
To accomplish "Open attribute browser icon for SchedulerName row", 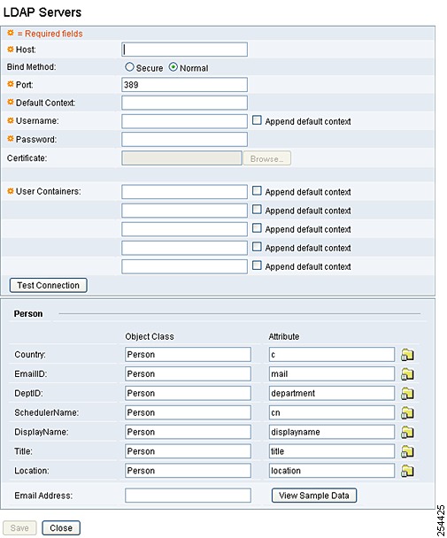I will click(407, 412).
